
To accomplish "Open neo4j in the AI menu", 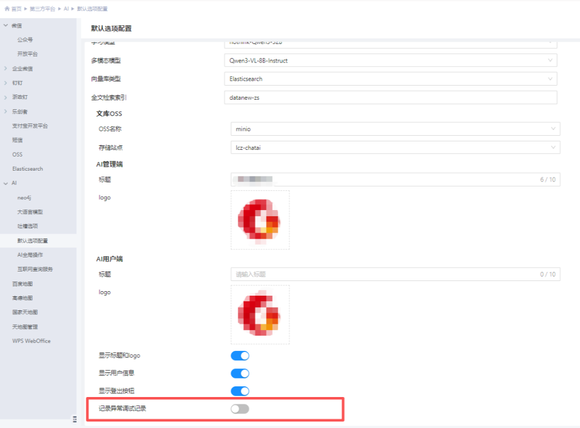I will pyautogui.click(x=24, y=198).
